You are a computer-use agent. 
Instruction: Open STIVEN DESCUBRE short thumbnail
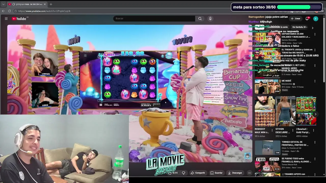[x=286, y=111]
